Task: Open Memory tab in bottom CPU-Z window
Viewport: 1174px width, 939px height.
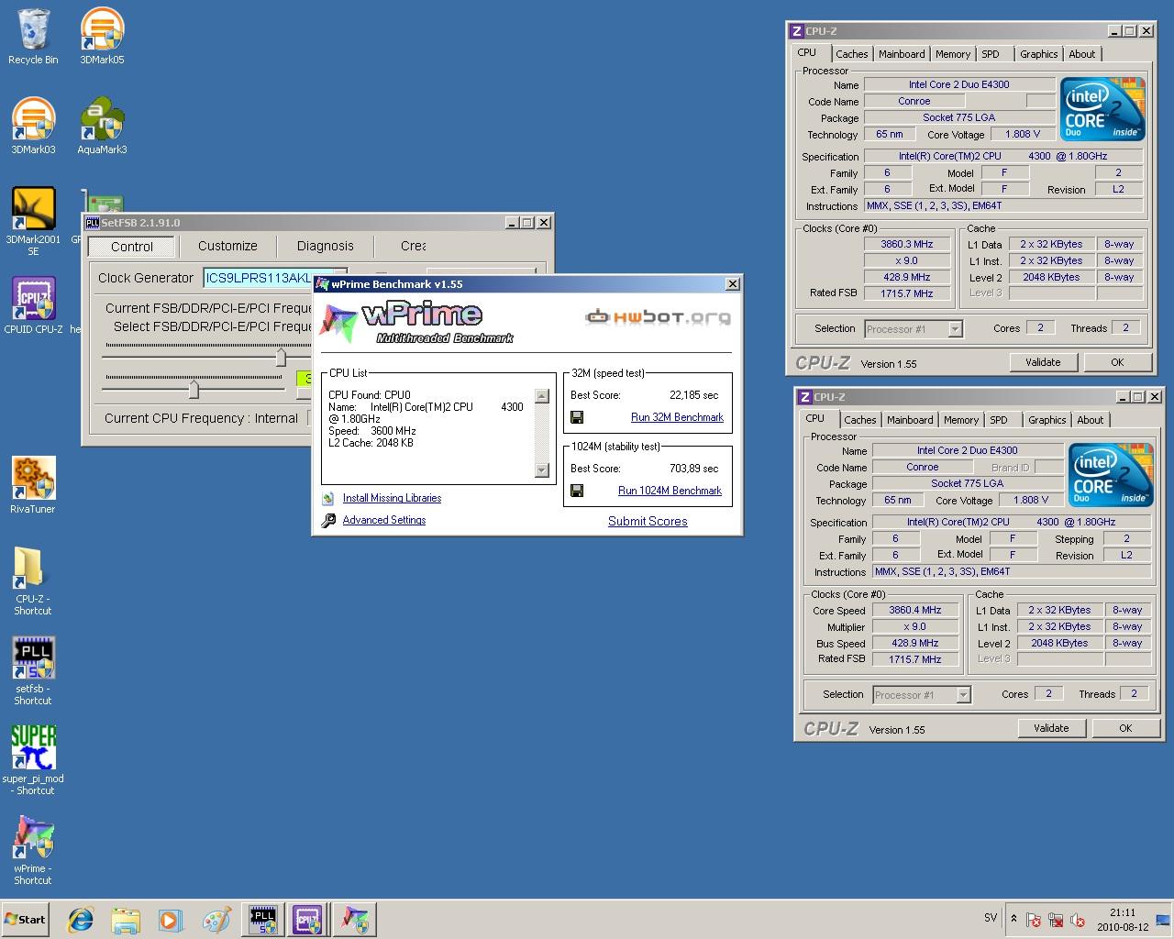Action: (x=961, y=420)
